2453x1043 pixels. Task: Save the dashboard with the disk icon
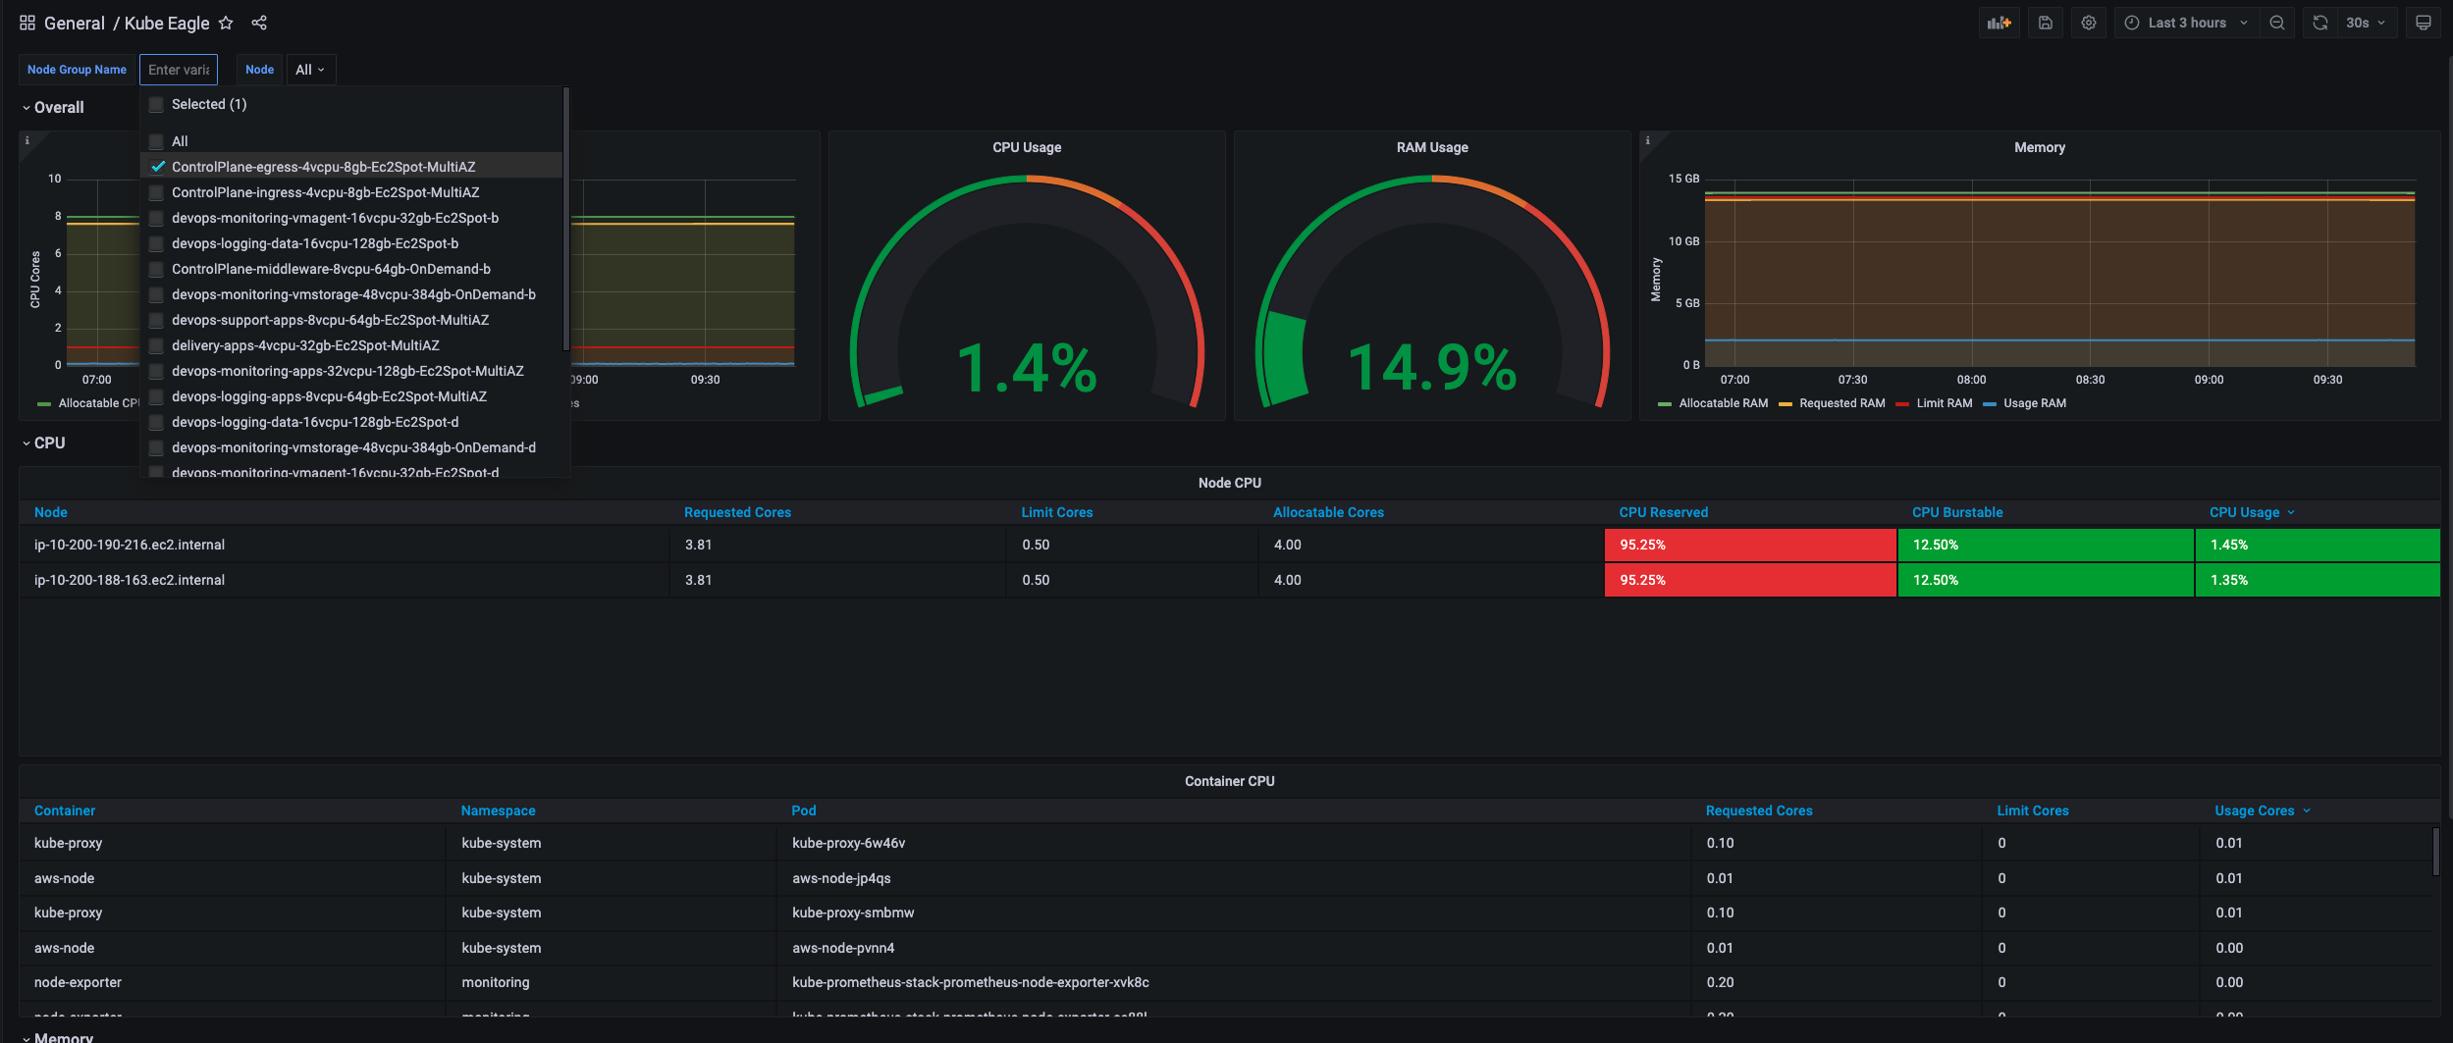click(x=2046, y=23)
